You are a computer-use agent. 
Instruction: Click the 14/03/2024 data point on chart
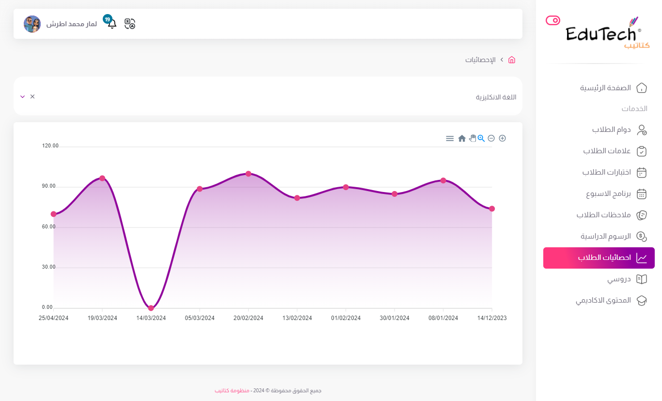pos(151,308)
